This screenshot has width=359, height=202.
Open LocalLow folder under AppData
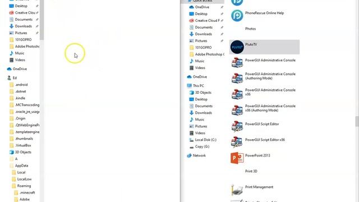(24, 180)
